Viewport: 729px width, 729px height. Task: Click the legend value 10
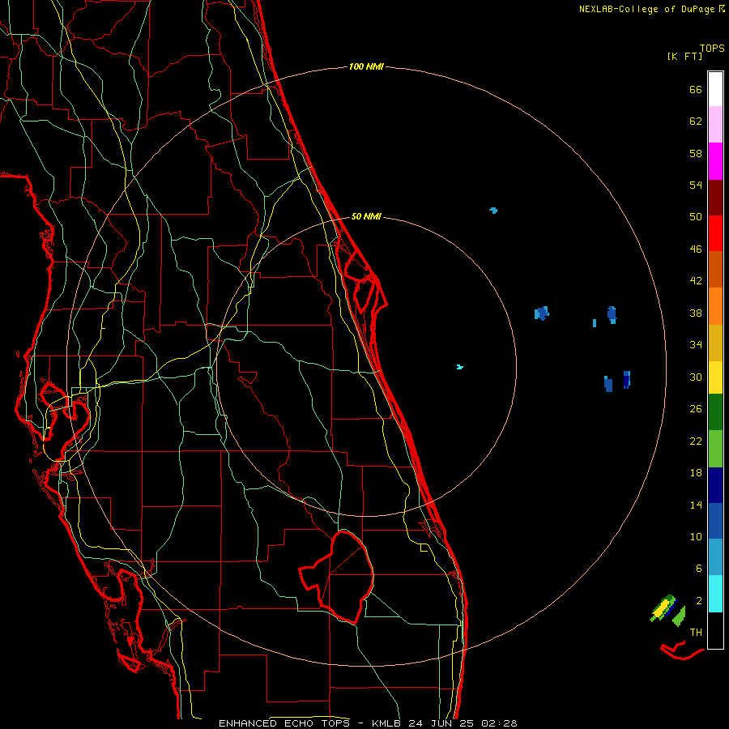tap(696, 537)
